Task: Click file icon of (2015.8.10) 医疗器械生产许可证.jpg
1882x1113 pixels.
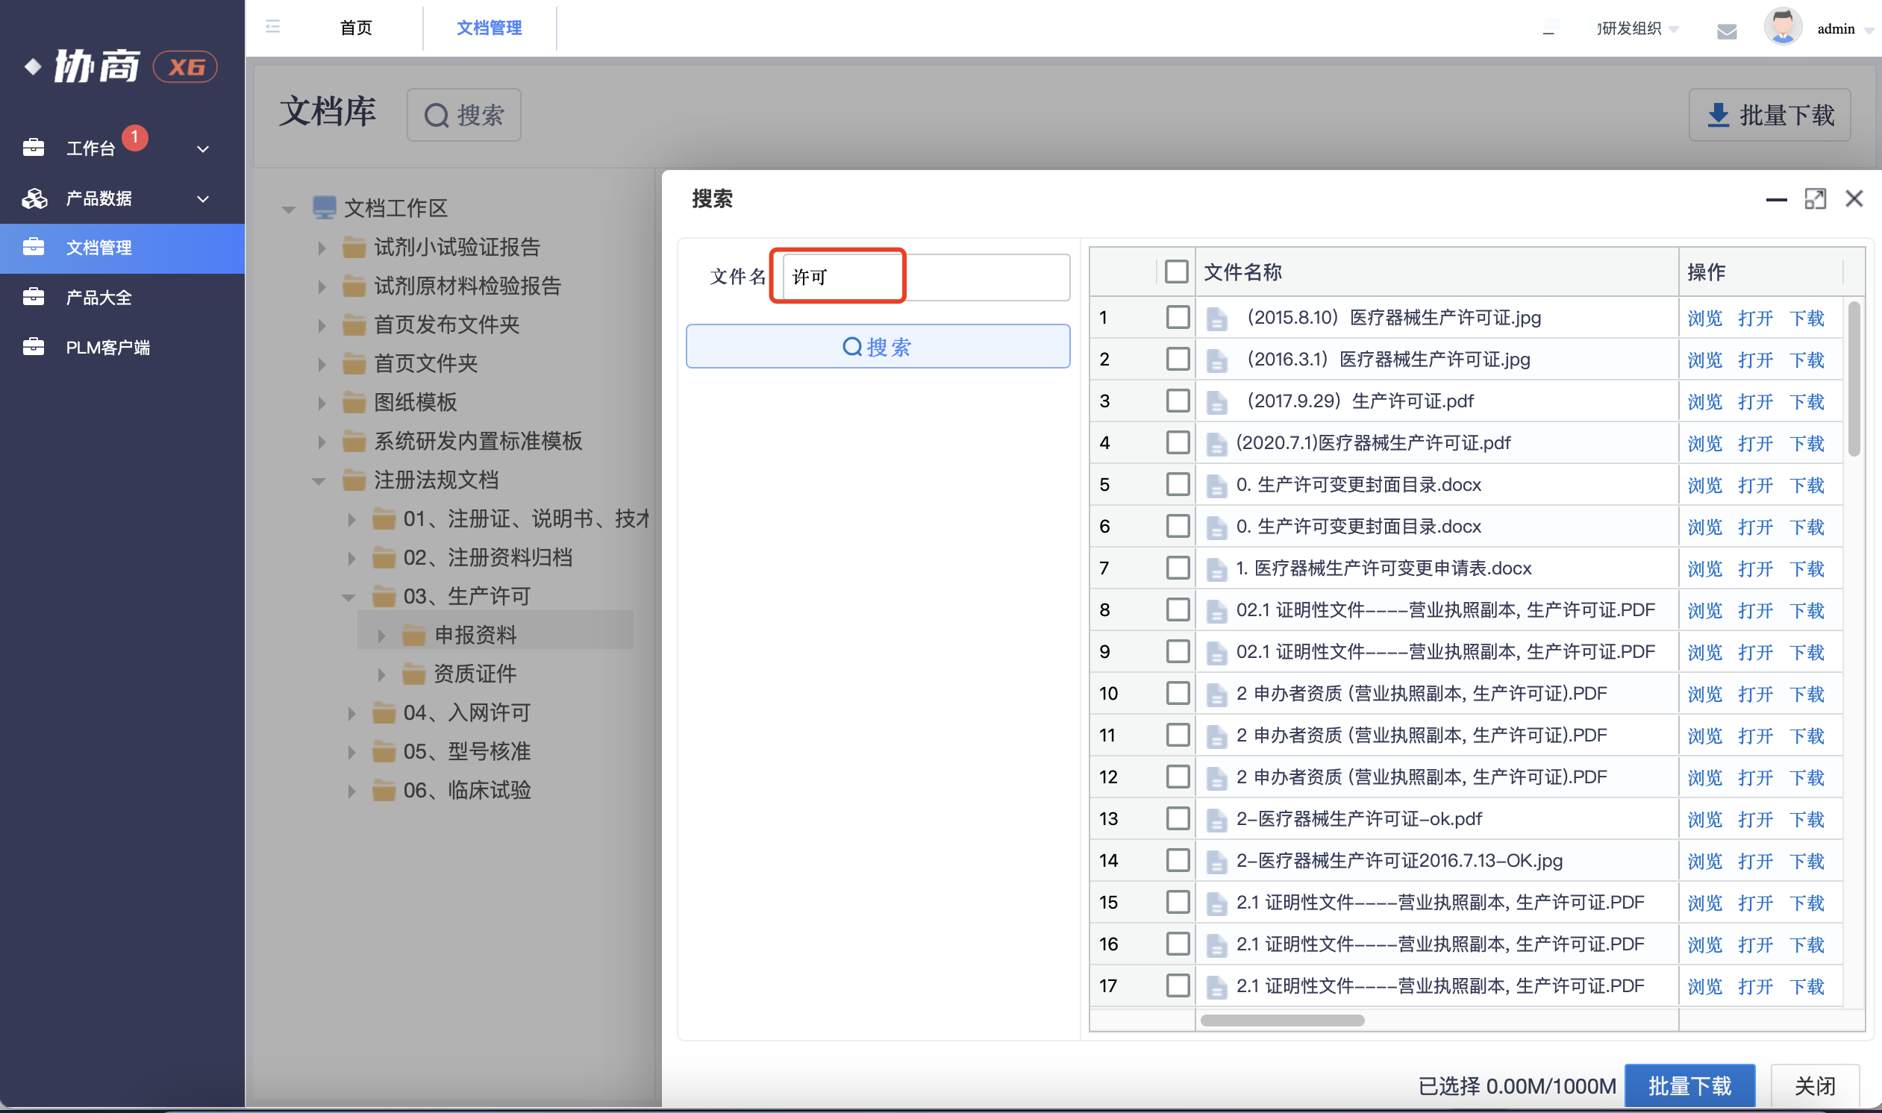Action: (x=1216, y=319)
